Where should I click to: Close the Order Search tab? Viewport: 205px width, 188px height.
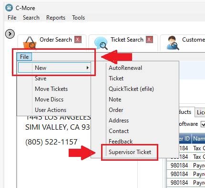click(78, 39)
